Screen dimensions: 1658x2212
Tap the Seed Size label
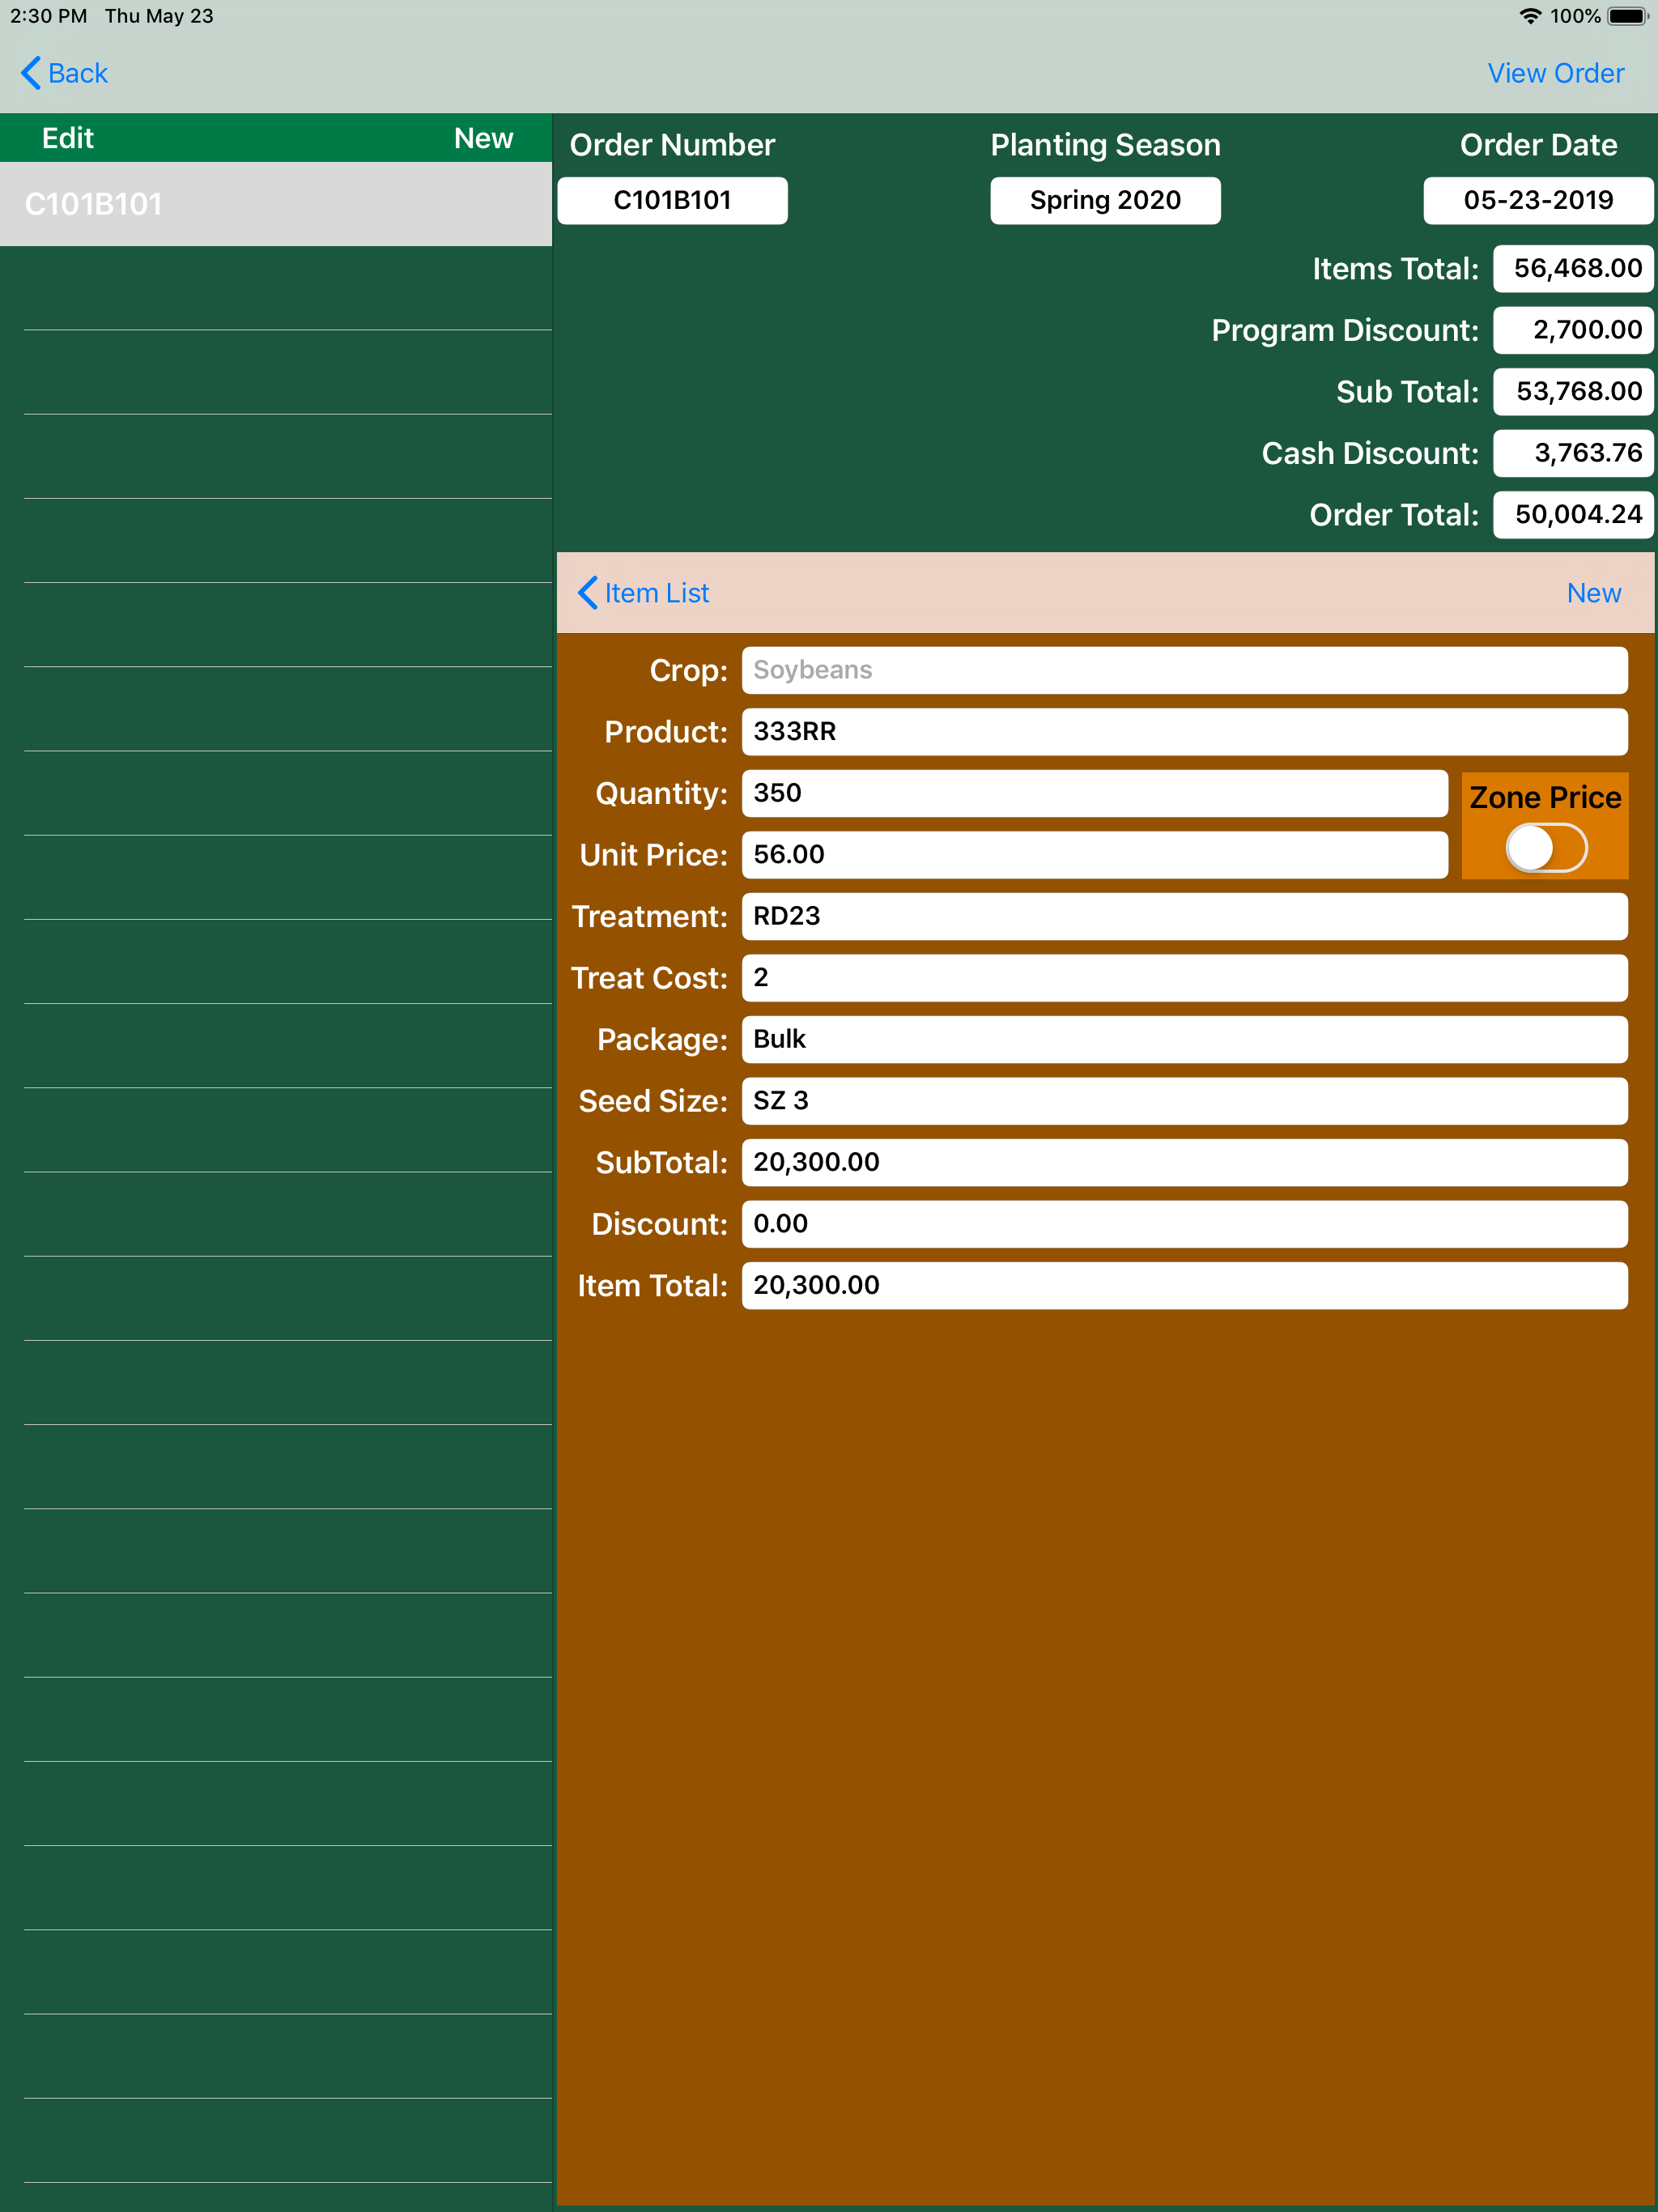tap(653, 1101)
